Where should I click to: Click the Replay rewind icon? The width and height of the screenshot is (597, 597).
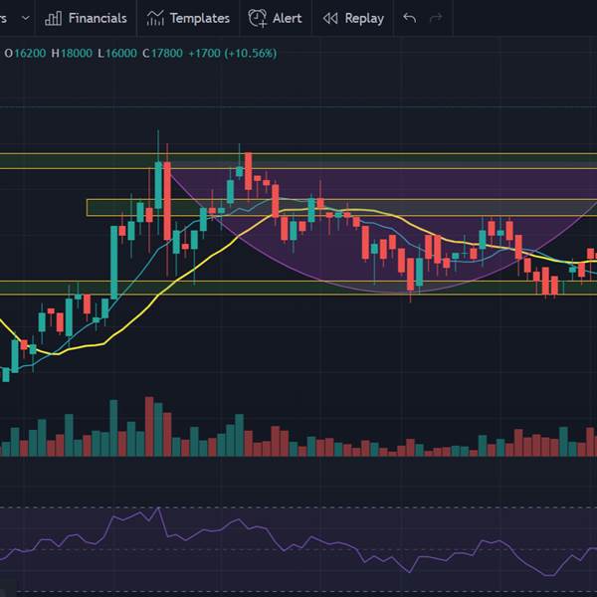(x=330, y=18)
